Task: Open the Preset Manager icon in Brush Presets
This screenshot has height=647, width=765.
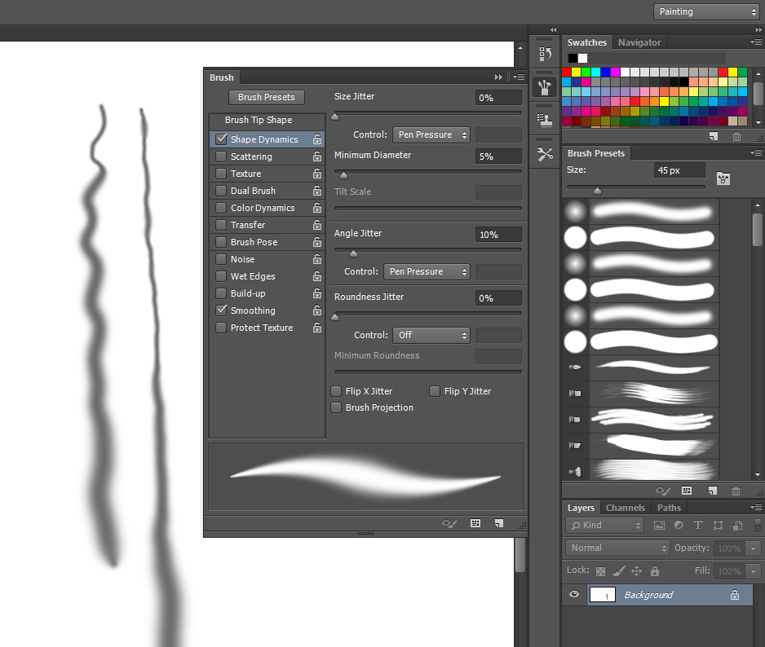Action: [723, 178]
